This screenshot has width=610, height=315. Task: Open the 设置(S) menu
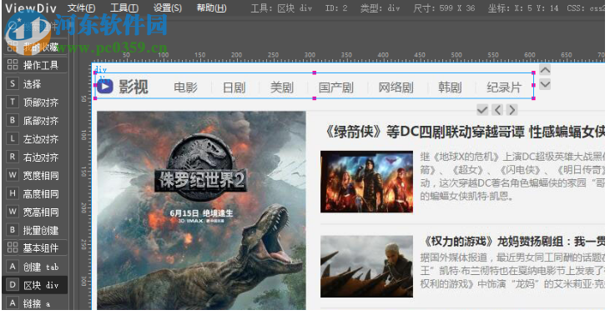[x=167, y=7]
